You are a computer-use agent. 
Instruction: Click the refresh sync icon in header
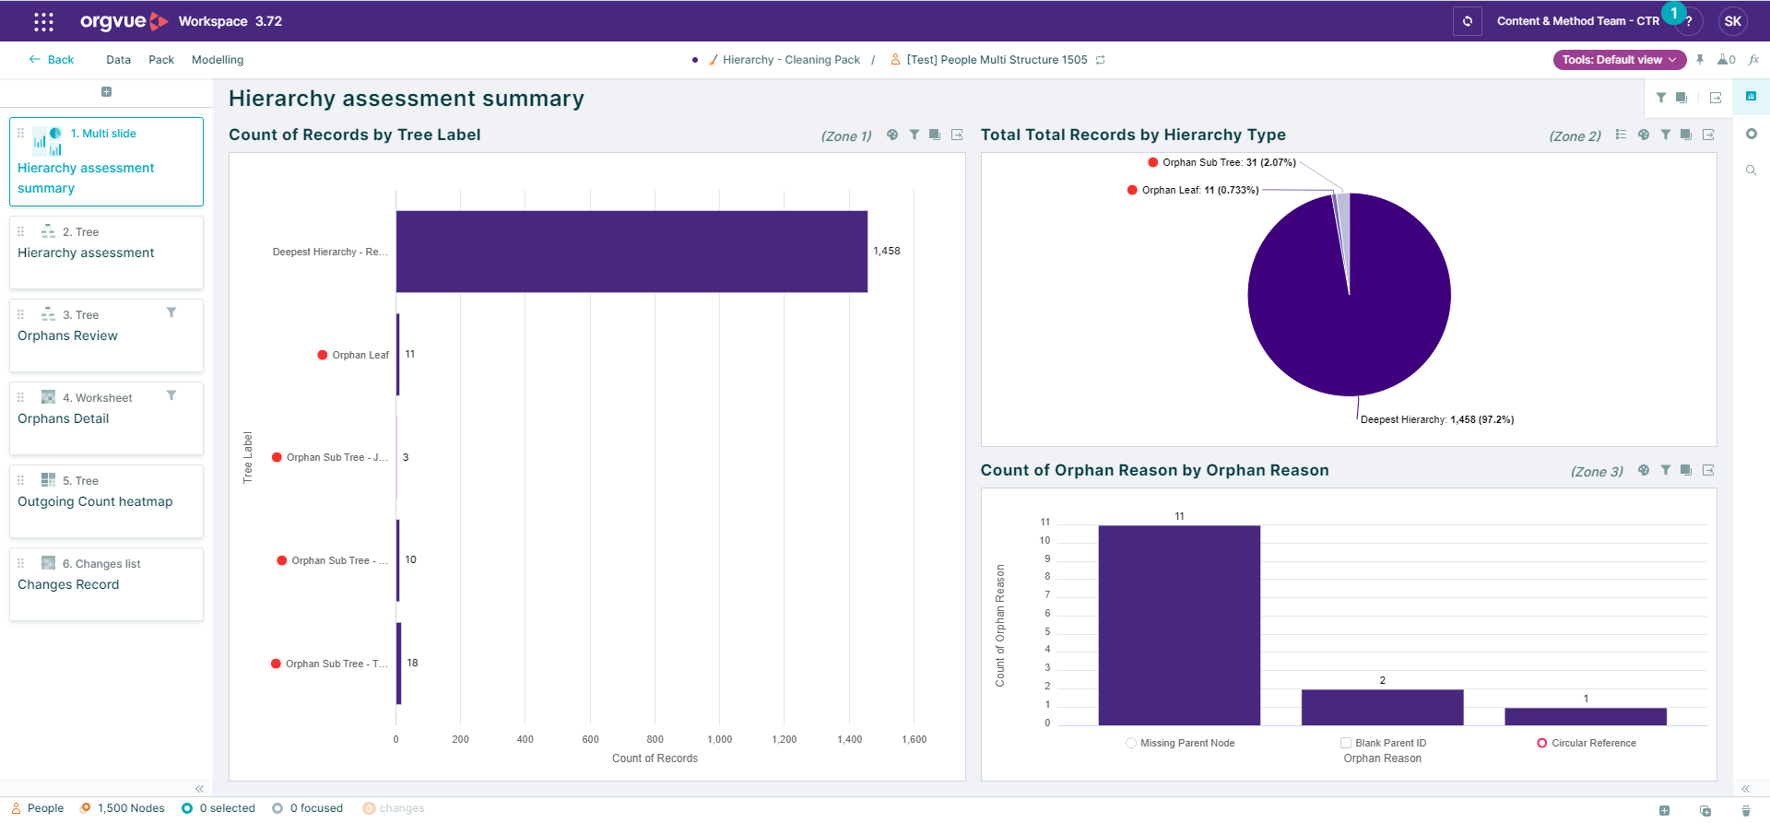click(x=1468, y=21)
